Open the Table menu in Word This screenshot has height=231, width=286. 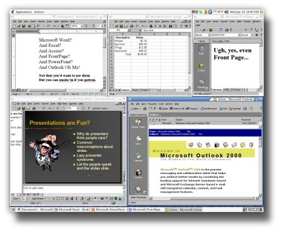tap(57, 22)
